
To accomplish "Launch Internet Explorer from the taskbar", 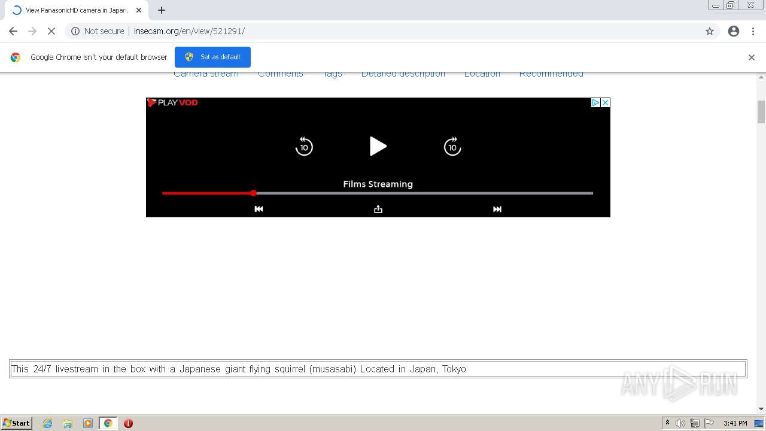I will pyautogui.click(x=48, y=423).
